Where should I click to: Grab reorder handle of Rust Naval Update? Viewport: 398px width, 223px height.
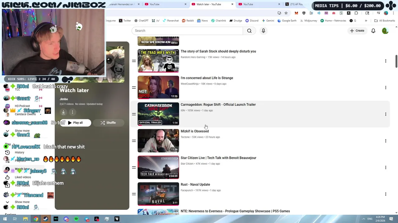[134, 194]
